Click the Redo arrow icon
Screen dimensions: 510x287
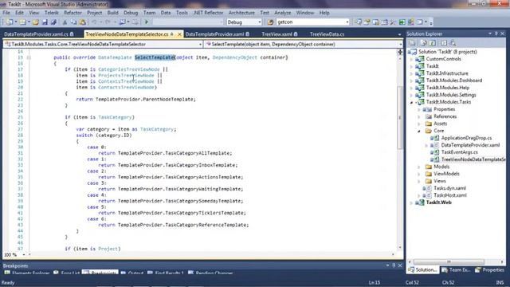108,22
